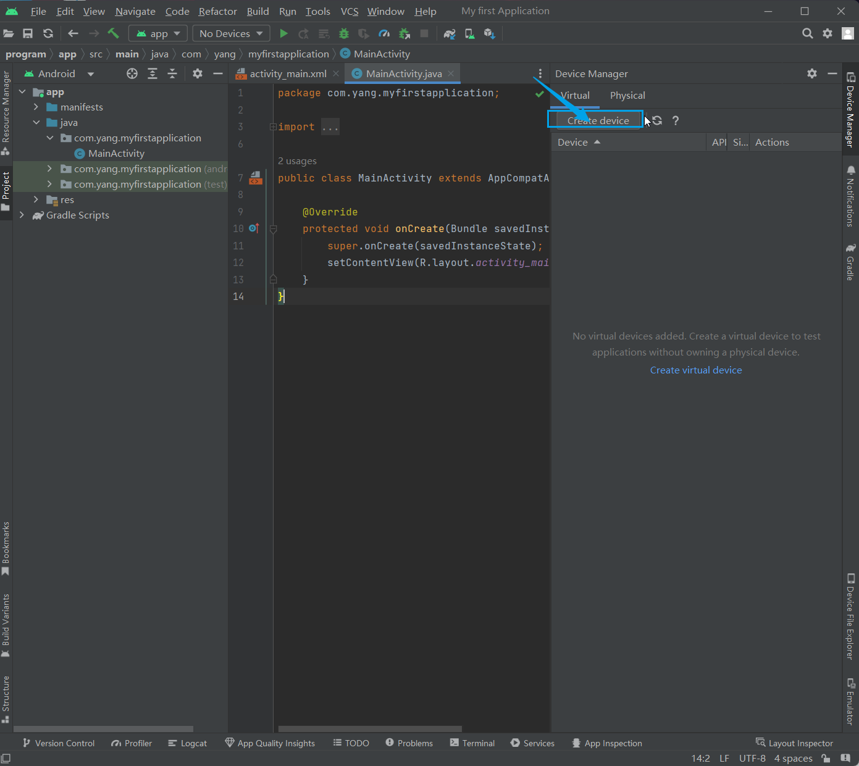This screenshot has width=859, height=766.
Task: Switch to the Physical devices tab
Action: [627, 95]
